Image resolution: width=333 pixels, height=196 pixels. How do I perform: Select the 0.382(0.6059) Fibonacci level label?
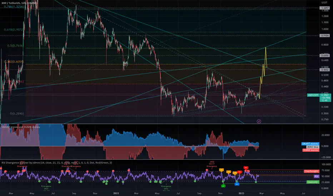(x=14, y=62)
